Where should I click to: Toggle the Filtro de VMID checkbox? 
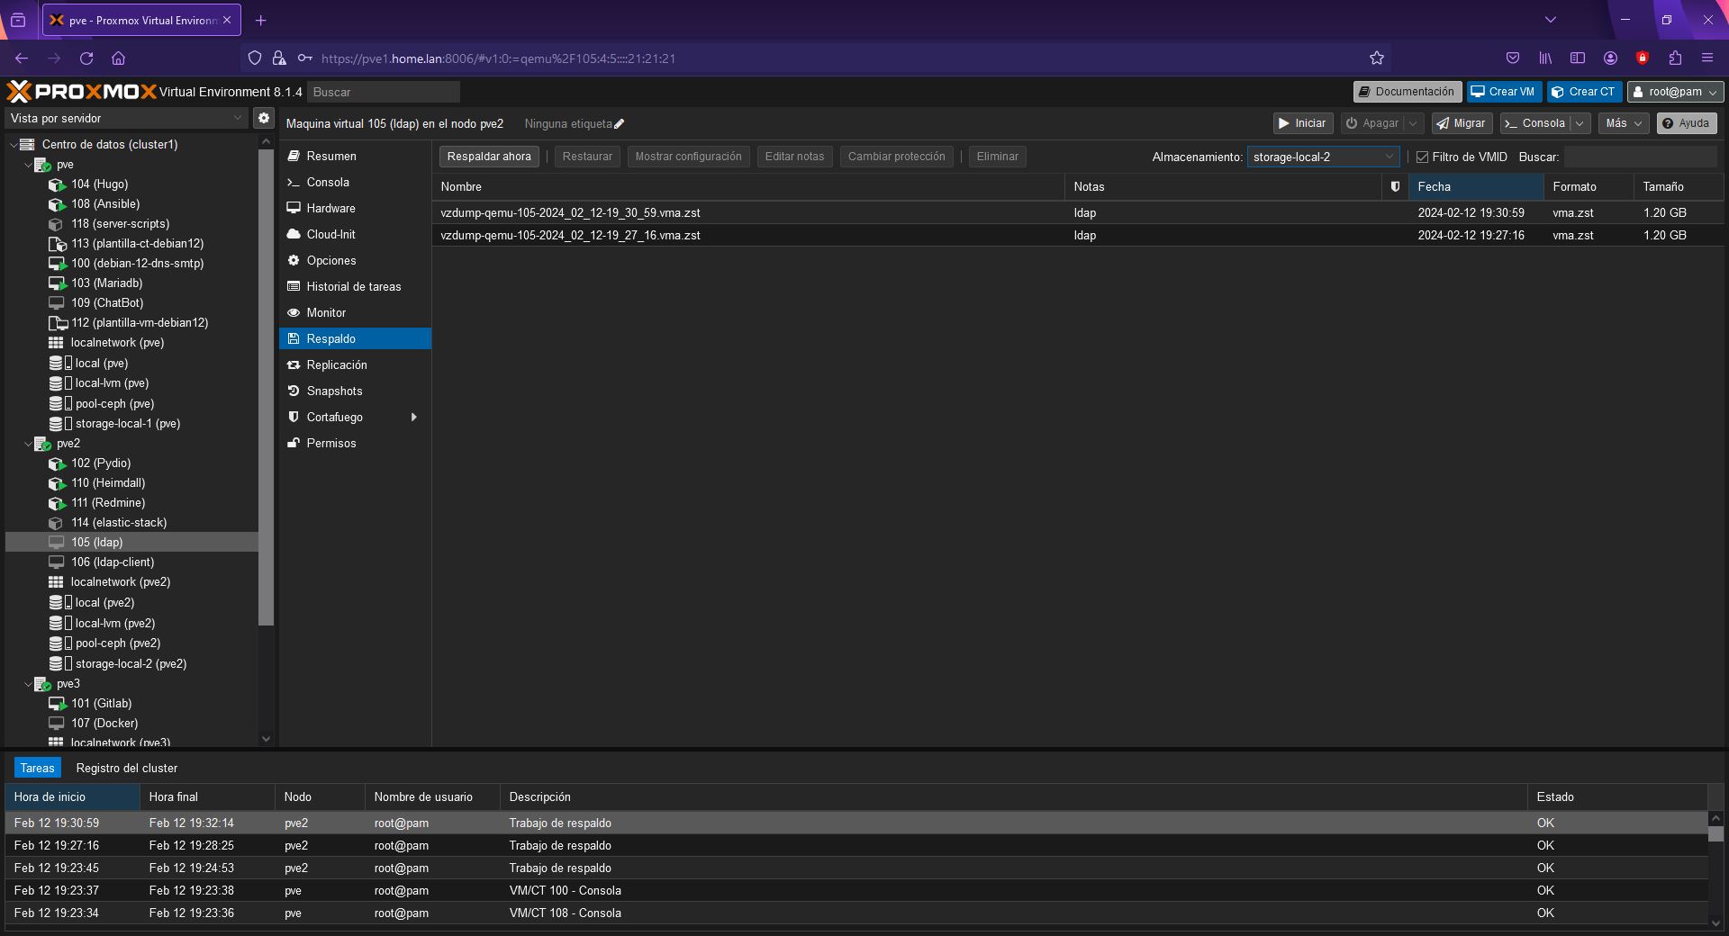[1423, 157]
